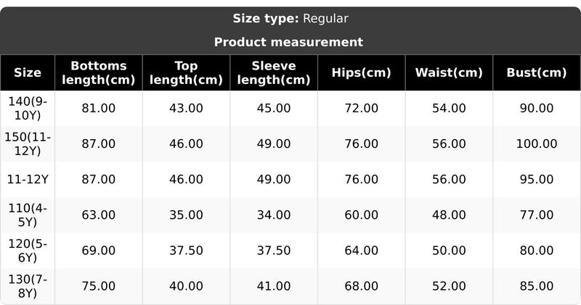This screenshot has width=581, height=305.
Task: Click the Product measurement title
Action: tap(288, 42)
